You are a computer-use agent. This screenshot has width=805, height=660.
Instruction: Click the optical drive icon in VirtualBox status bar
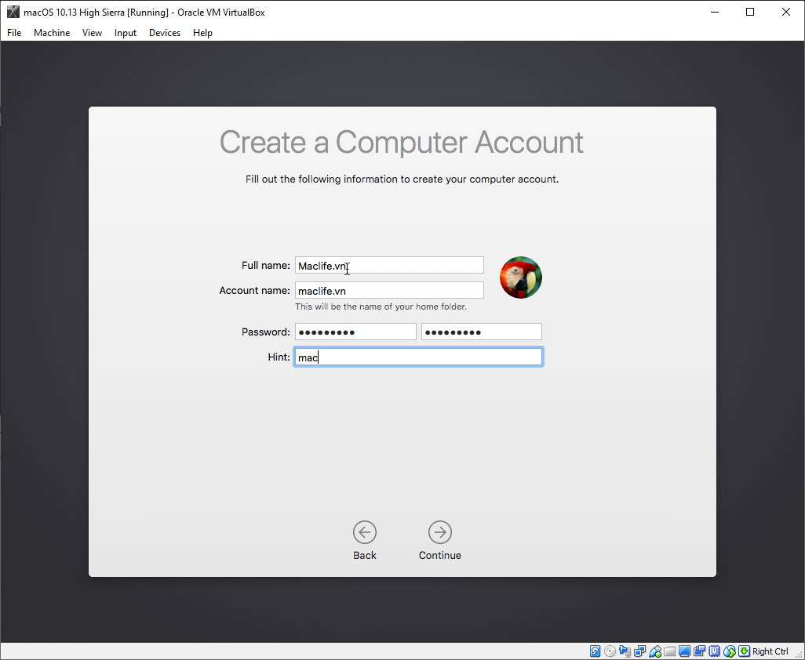(610, 651)
